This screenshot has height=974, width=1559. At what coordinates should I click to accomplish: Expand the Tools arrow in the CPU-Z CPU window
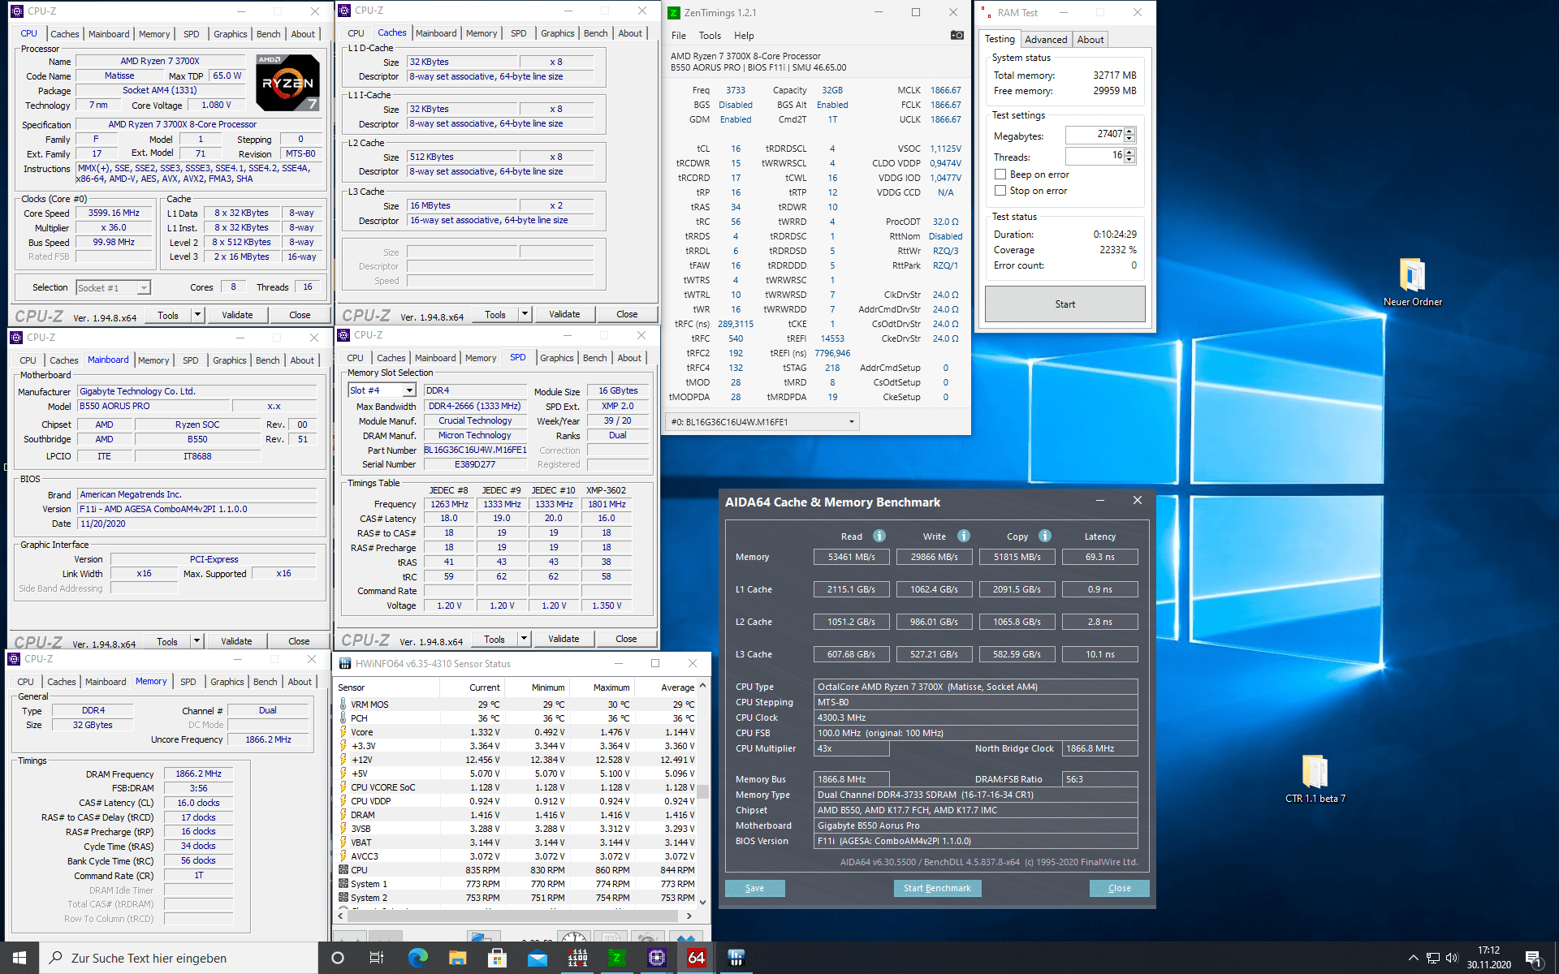coord(197,315)
